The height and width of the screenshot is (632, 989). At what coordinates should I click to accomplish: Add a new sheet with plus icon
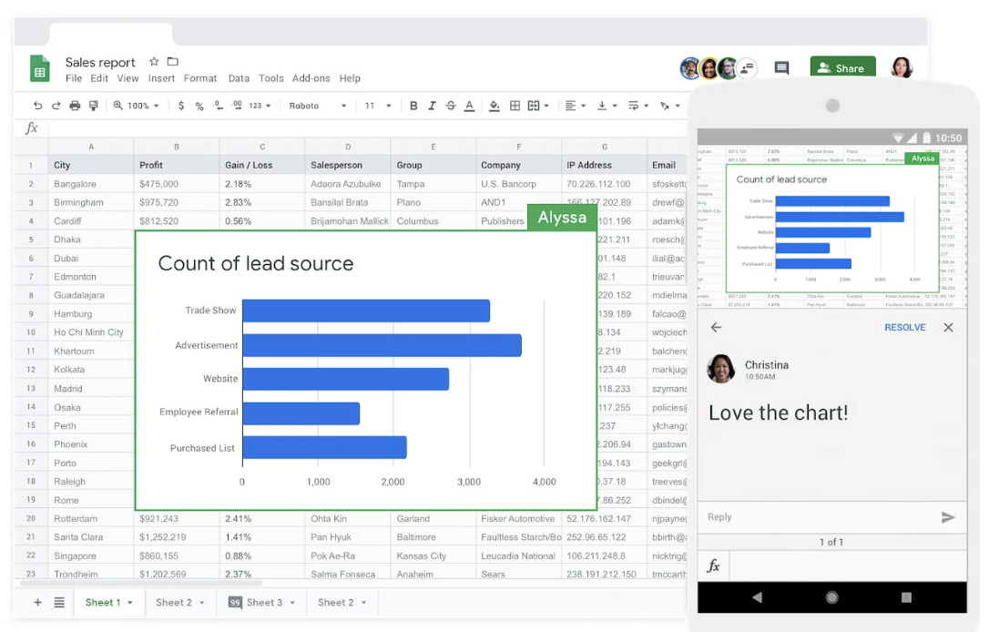[x=37, y=602]
